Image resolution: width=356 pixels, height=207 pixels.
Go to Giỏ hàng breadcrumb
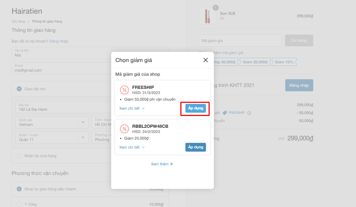point(18,21)
